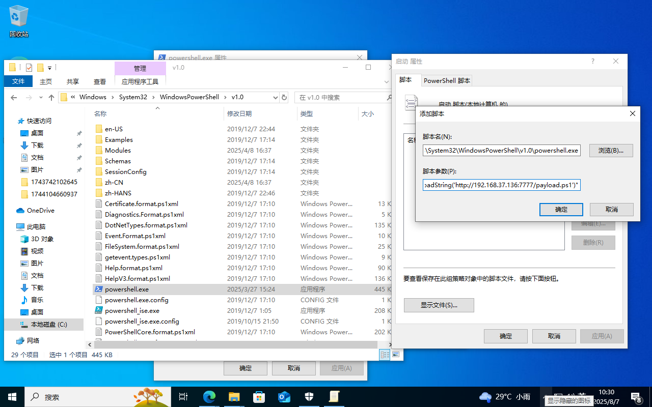Open the Customize Quick Access Toolbar arrow

pos(50,68)
